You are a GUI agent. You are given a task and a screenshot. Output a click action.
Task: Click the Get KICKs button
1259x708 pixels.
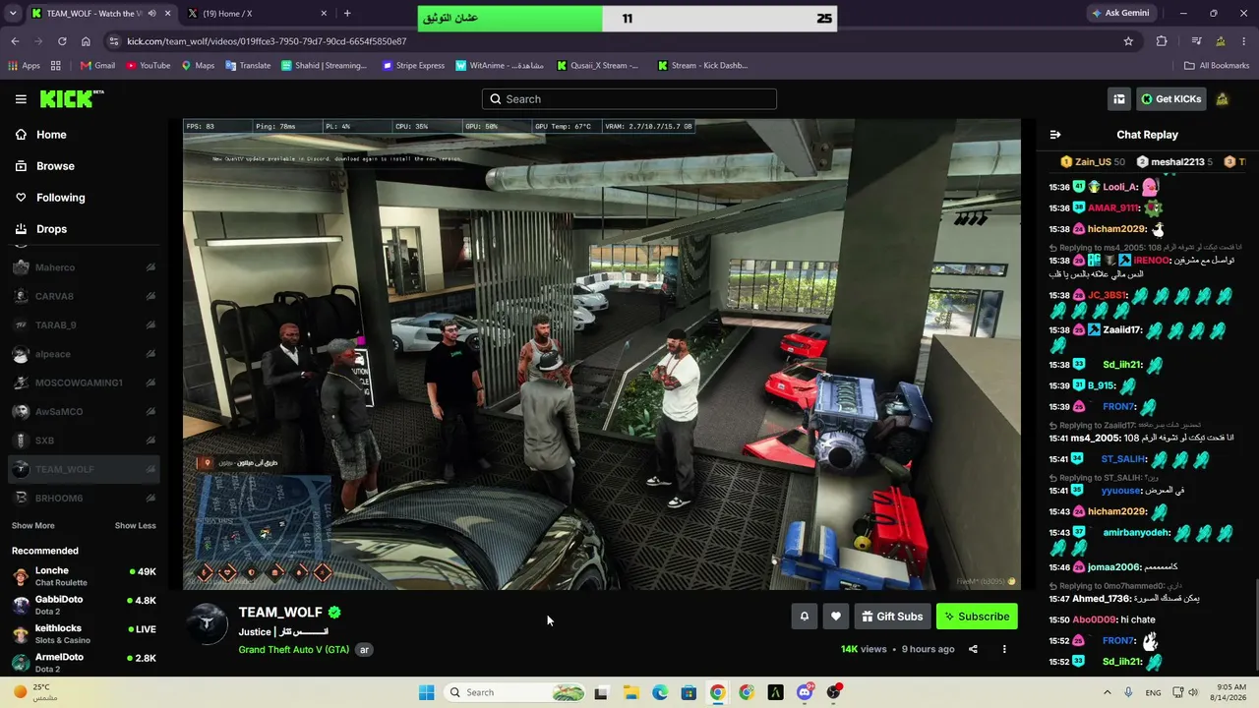pyautogui.click(x=1170, y=99)
